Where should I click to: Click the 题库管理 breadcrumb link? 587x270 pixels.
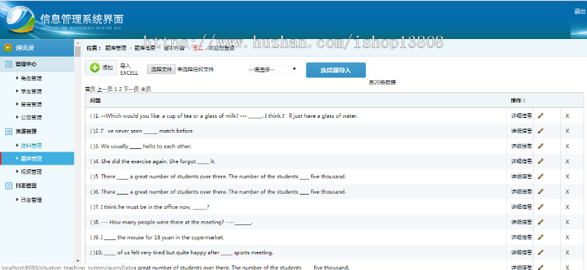115,47
